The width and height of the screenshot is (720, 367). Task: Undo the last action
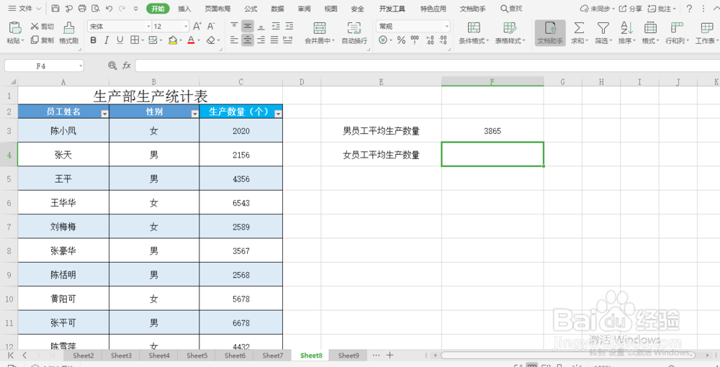point(109,9)
